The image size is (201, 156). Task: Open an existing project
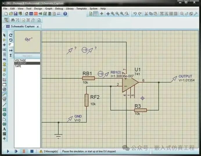point(11,14)
